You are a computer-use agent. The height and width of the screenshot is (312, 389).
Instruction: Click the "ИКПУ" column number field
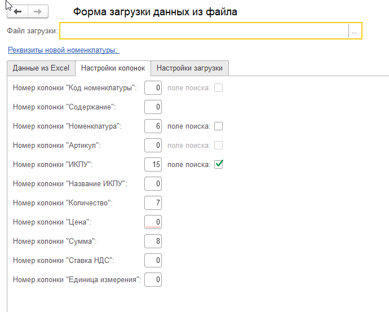click(153, 164)
